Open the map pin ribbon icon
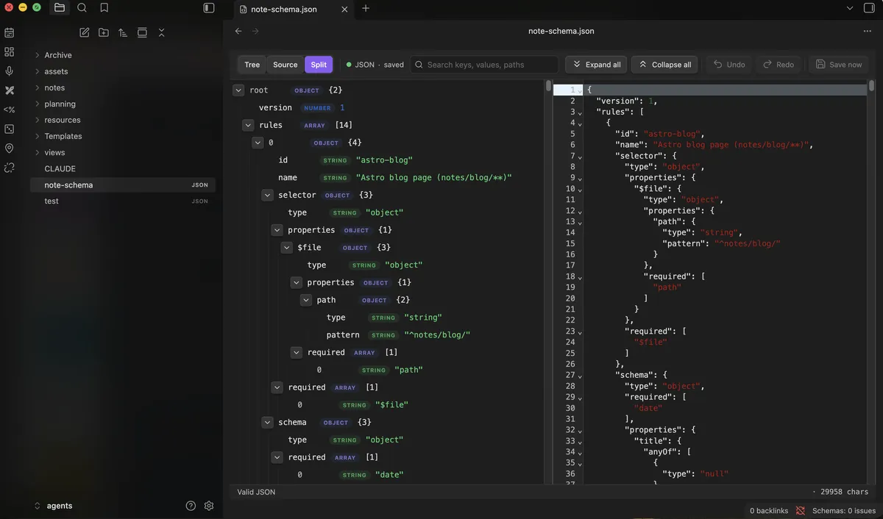883x519 pixels. (10, 148)
